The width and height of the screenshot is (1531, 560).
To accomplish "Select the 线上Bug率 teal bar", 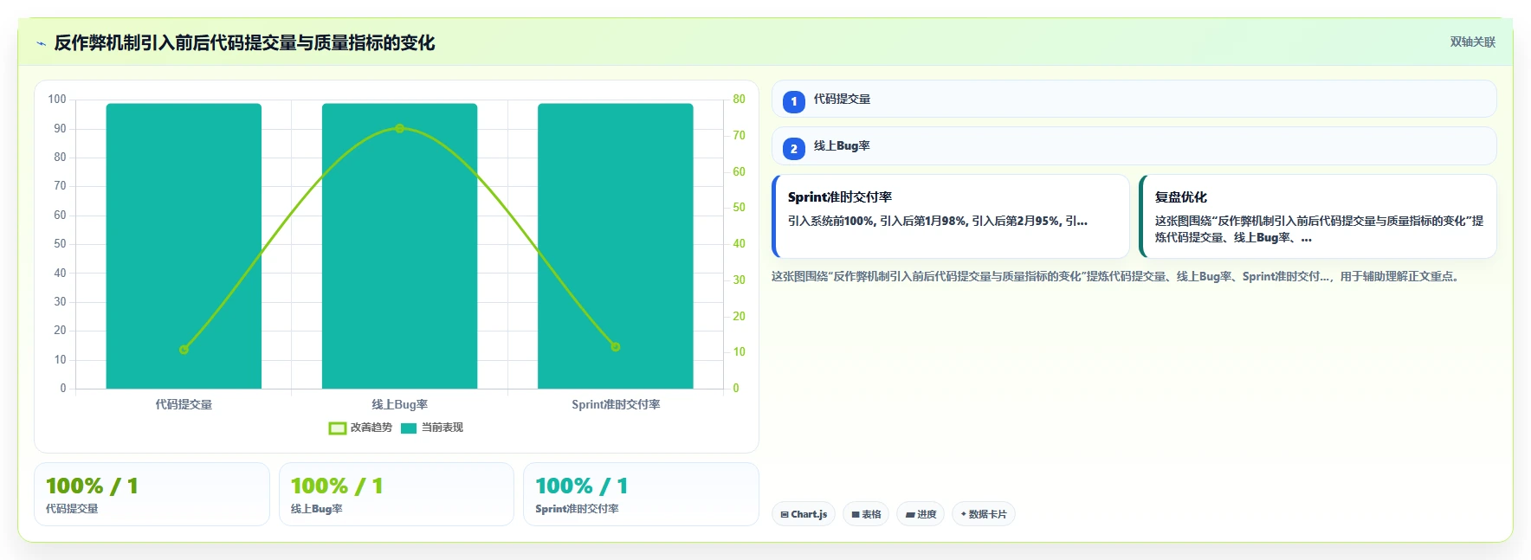I will point(399,246).
